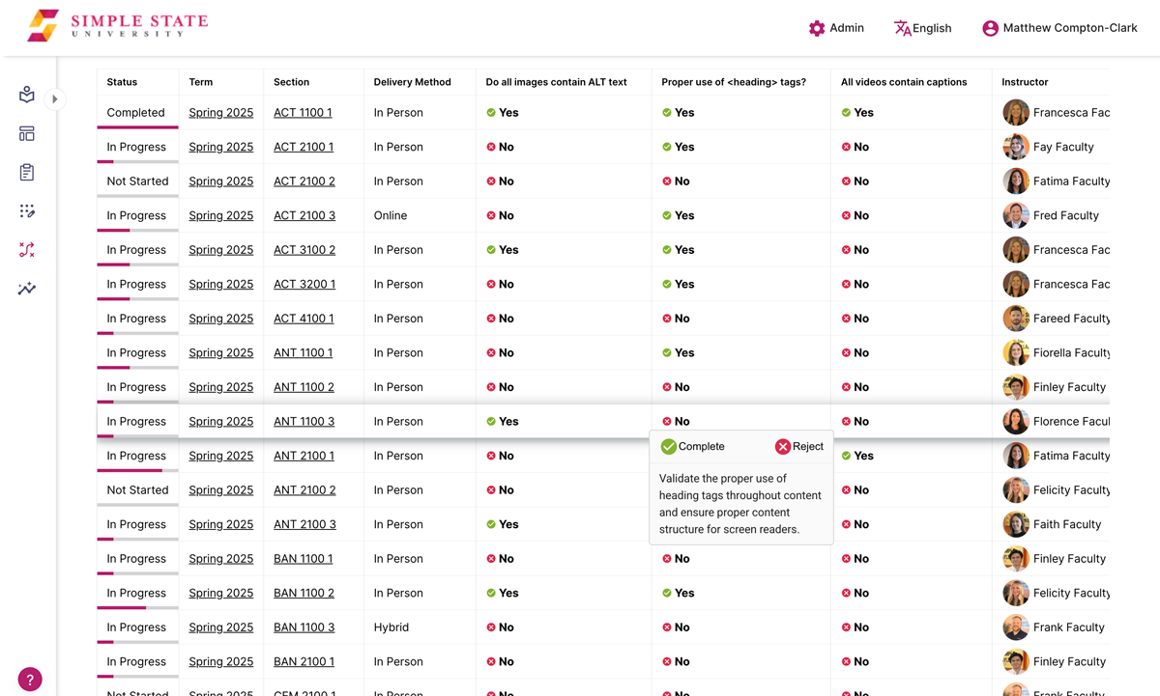Click the Simple State University logo
The image size is (1160, 696).
coord(117,25)
